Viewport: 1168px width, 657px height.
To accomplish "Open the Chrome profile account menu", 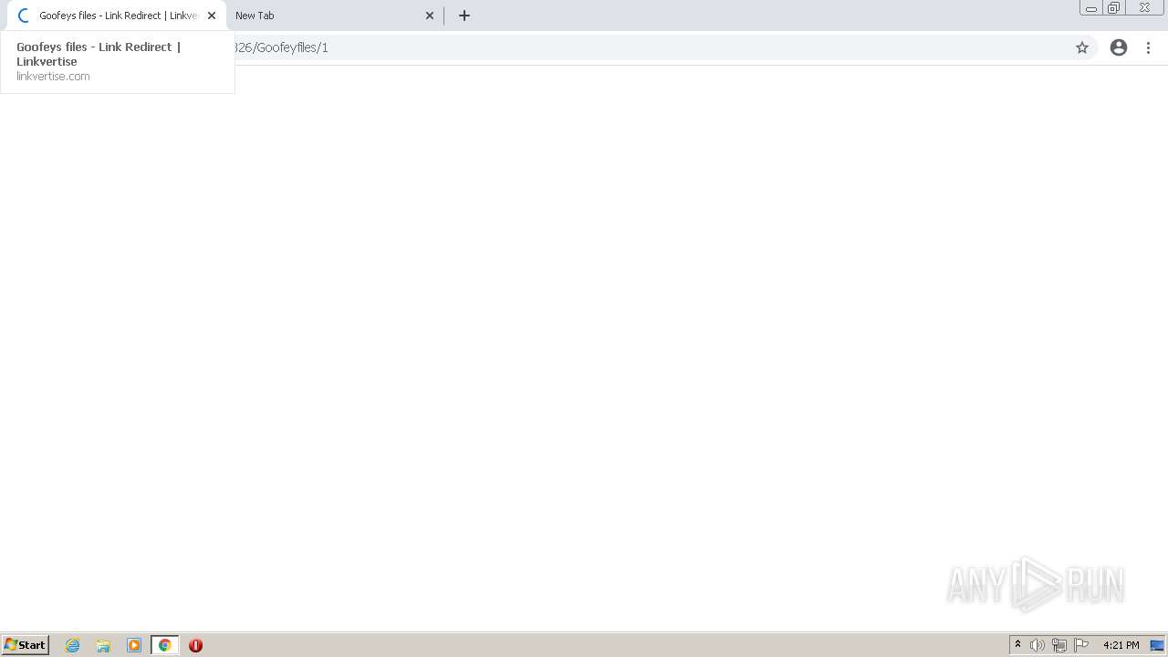I will pyautogui.click(x=1119, y=47).
